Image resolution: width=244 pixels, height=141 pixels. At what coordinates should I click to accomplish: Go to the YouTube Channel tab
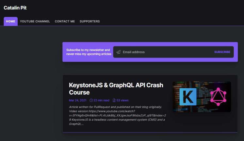[35, 21]
